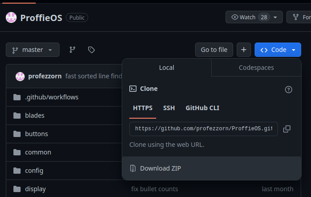Open the display folder link

(35, 189)
